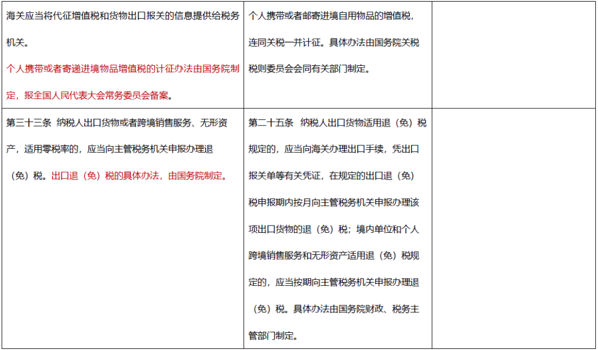Click red text '出口退（免）税的具体办法，由国务院制定。'
The height and width of the screenshot is (350, 598).
pyautogui.click(x=139, y=176)
